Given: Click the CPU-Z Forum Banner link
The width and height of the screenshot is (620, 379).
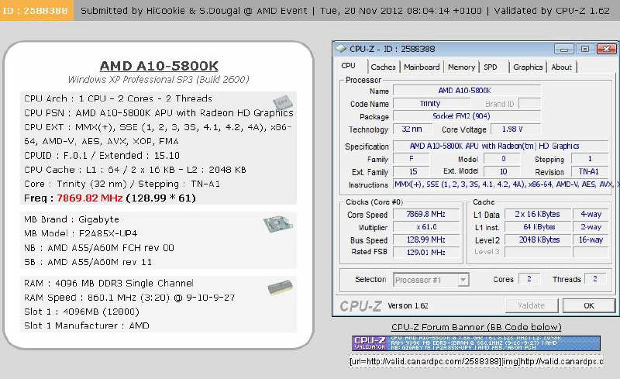Looking at the screenshot, I should pos(476,327).
